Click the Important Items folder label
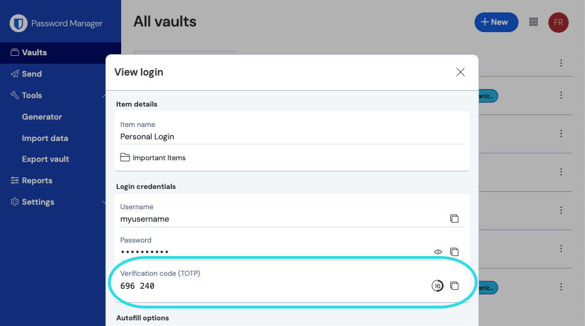Screen dimensions: 585x326 [x=159, y=158]
